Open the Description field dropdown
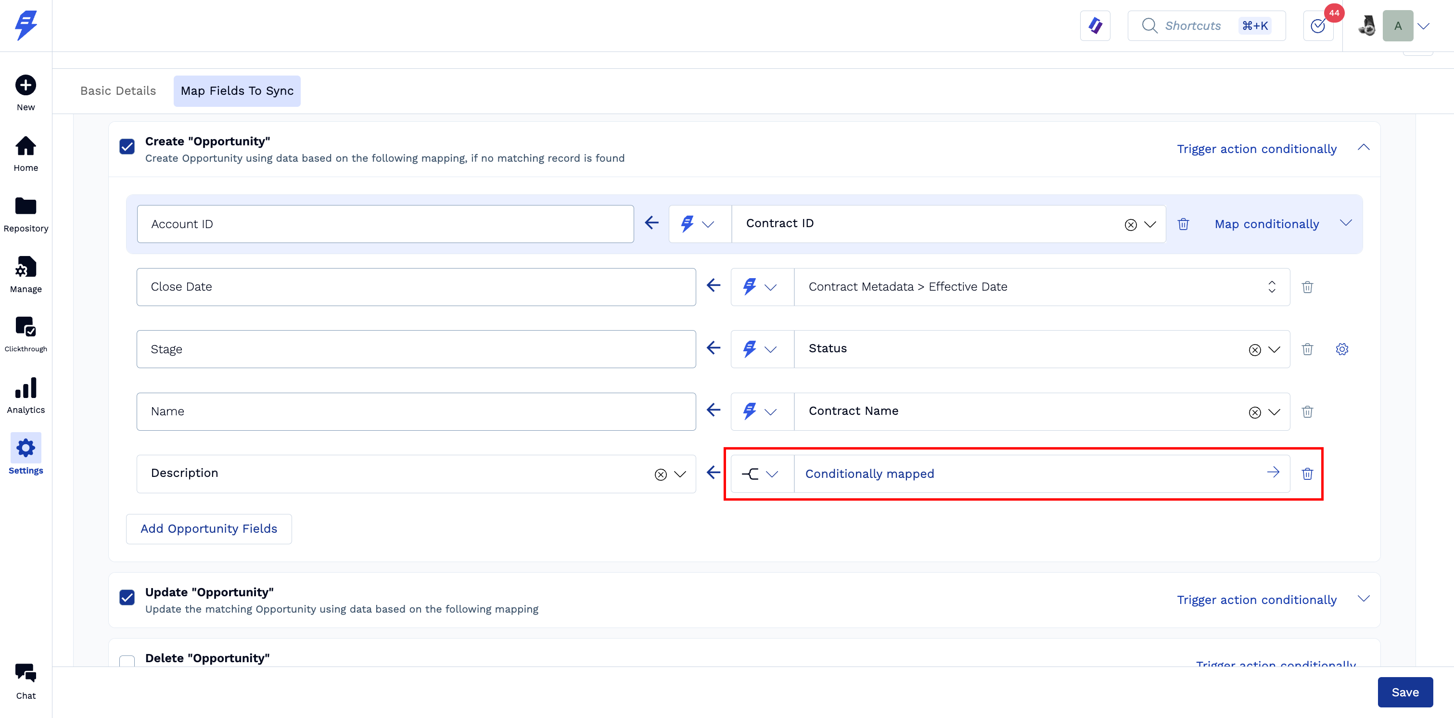The image size is (1454, 718). 680,474
